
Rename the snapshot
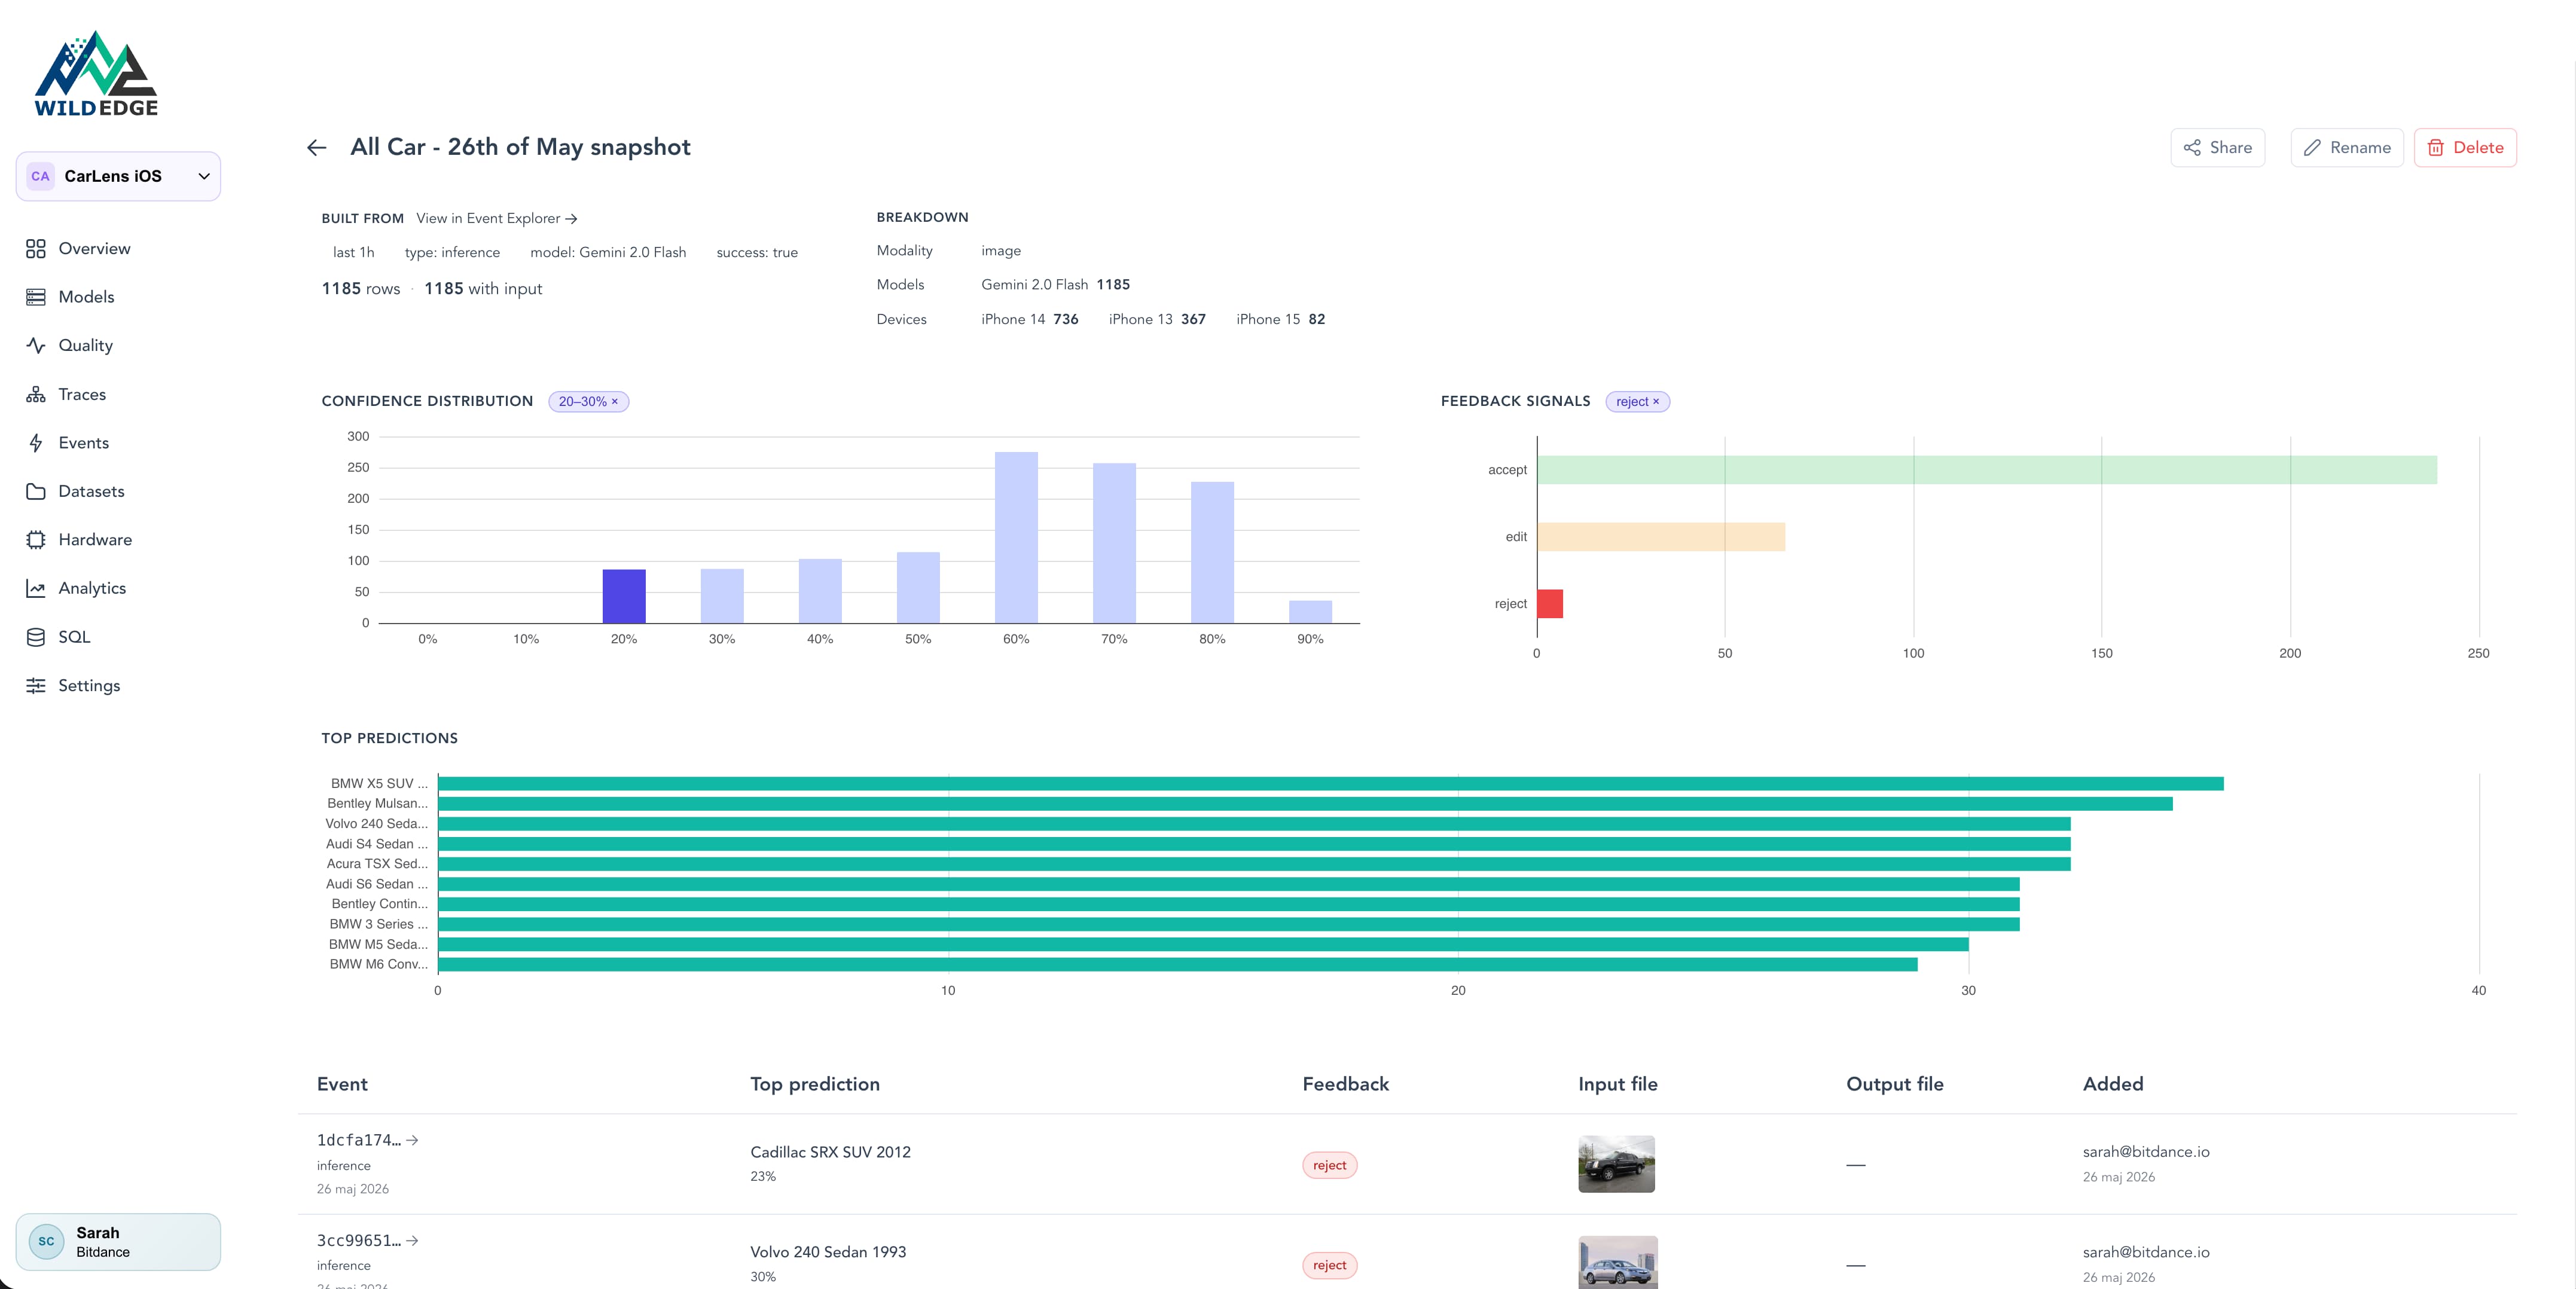click(x=2346, y=148)
